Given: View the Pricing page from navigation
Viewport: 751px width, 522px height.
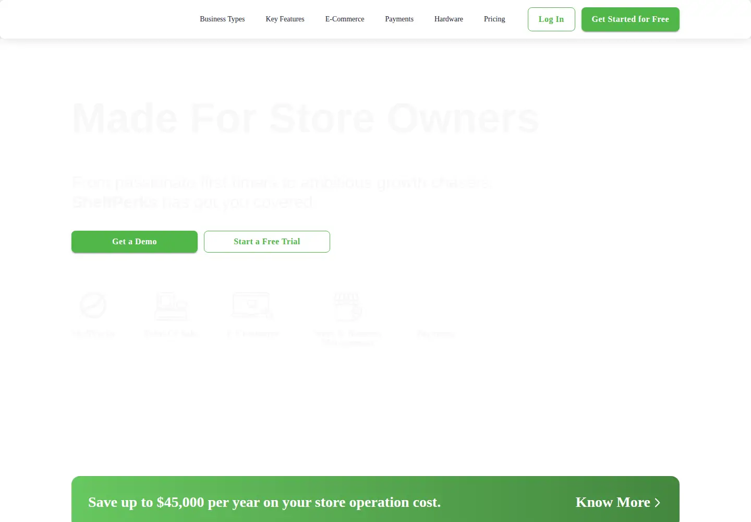Looking at the screenshot, I should pos(494,19).
